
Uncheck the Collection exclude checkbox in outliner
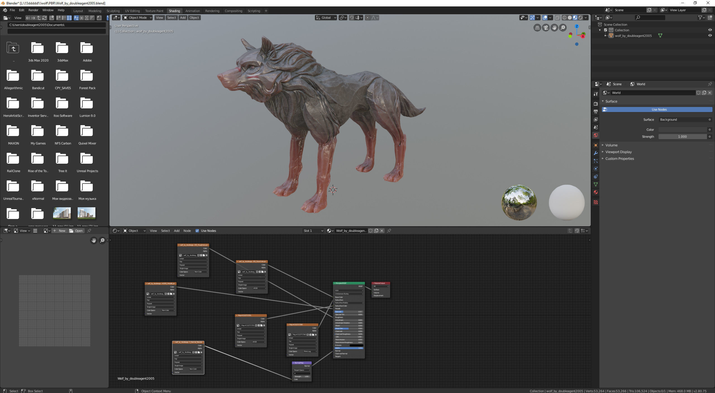point(606,30)
